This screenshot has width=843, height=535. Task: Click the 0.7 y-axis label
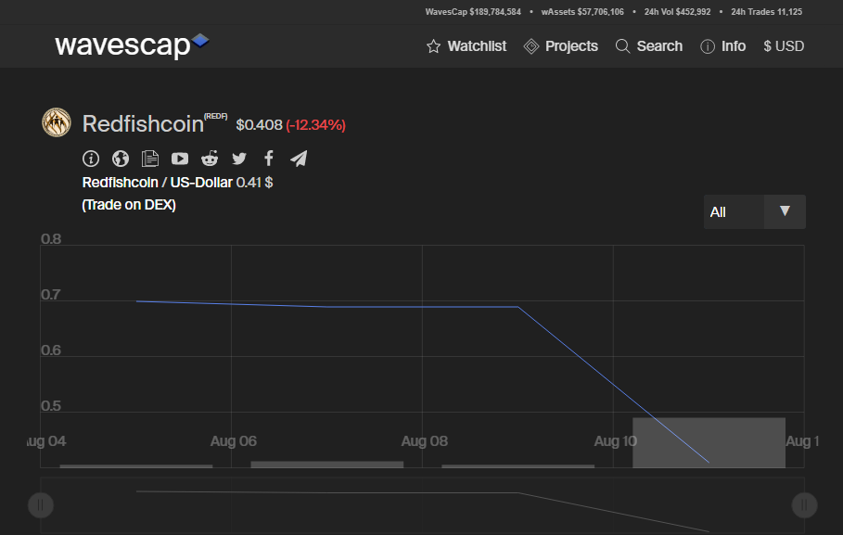(51, 295)
